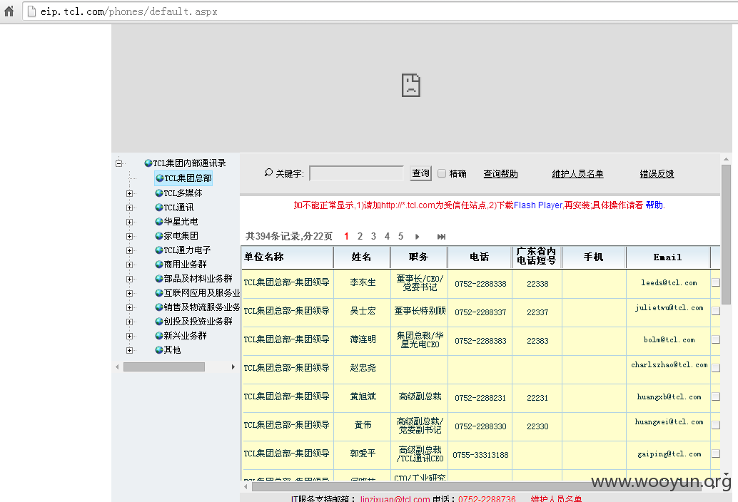Viewport: 738px width, 502px height.
Task: Check the row checkbox for 赵忠尧
Action: 716,368
